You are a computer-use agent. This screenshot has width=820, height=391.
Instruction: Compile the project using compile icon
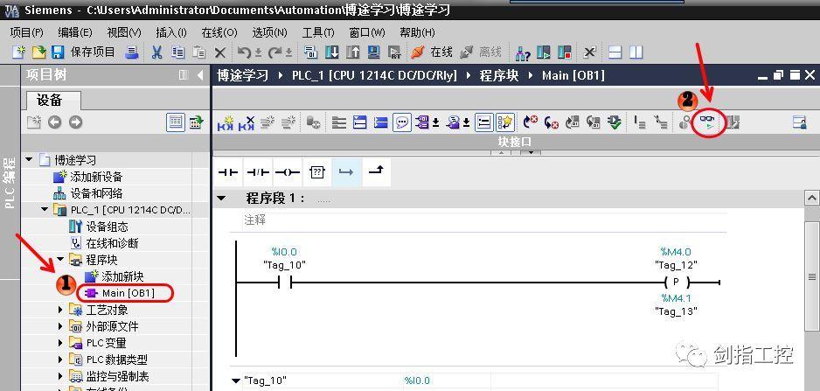(311, 52)
